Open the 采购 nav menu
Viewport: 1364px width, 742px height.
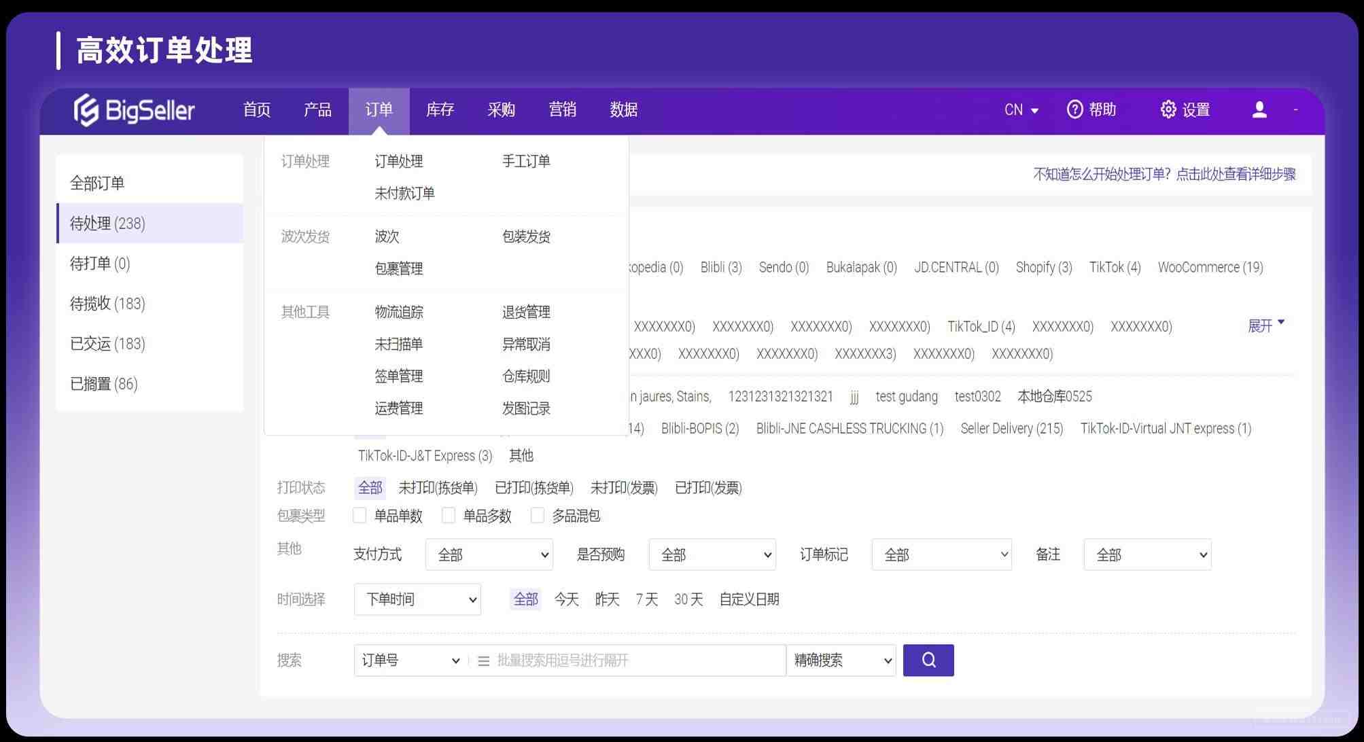[x=501, y=109]
